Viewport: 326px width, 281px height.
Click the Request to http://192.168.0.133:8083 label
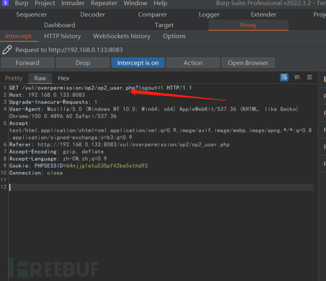pos(69,50)
